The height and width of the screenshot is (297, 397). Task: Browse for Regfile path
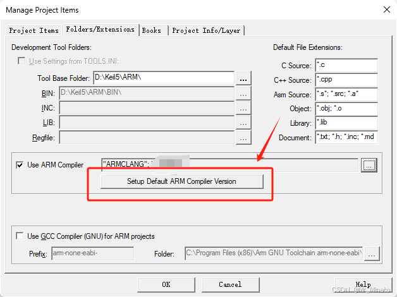click(243, 138)
